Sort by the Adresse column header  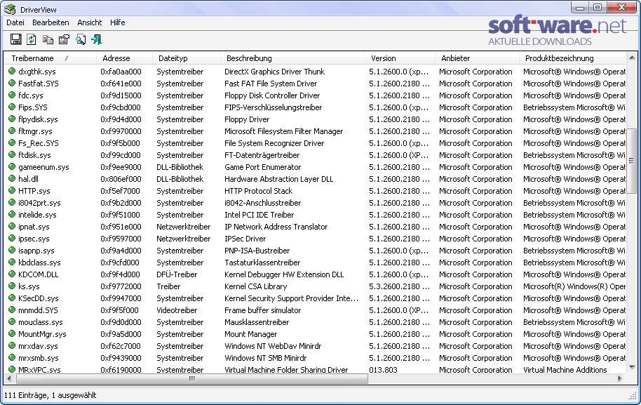coord(124,58)
